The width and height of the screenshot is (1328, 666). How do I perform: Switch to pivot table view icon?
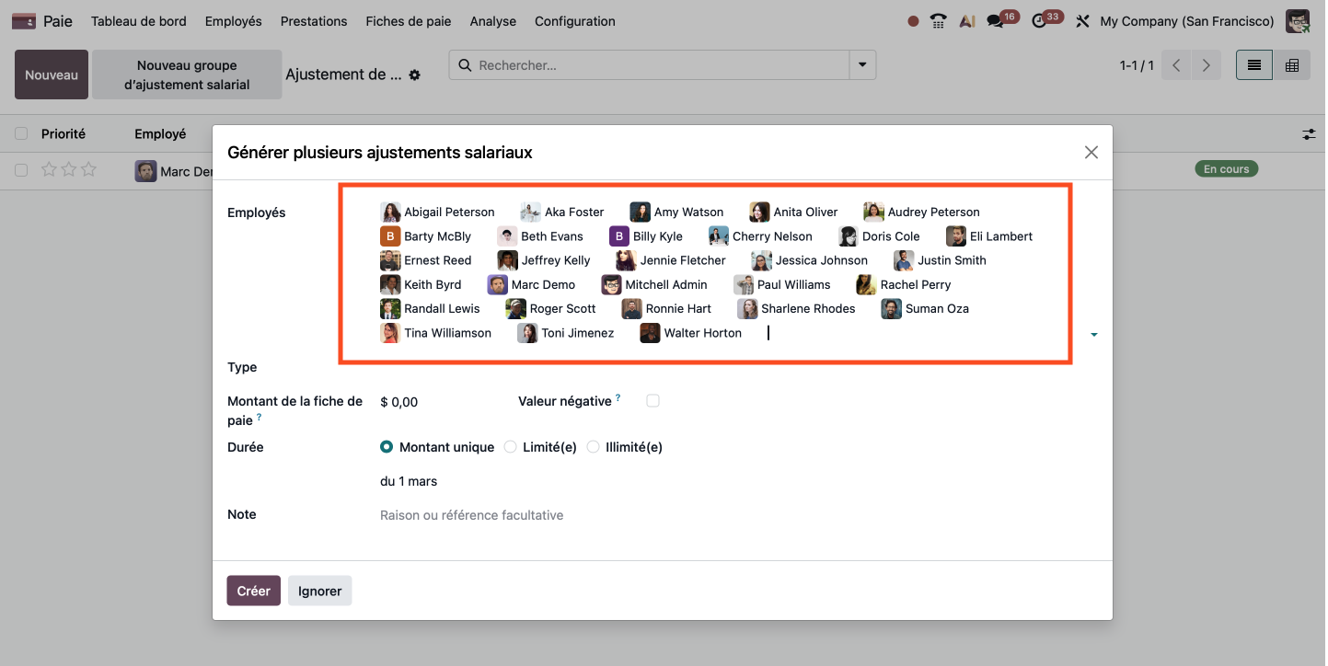coord(1292,65)
